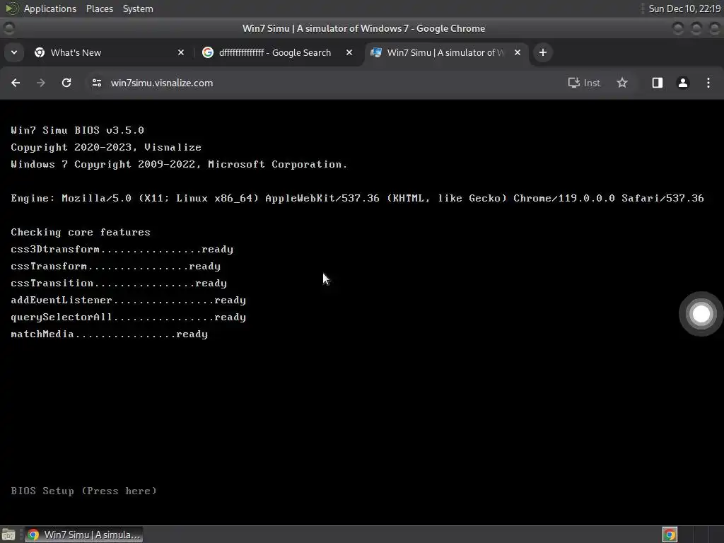Image resolution: width=724 pixels, height=543 pixels.
Task: Open the Applications menu
Action: pyautogui.click(x=50, y=8)
